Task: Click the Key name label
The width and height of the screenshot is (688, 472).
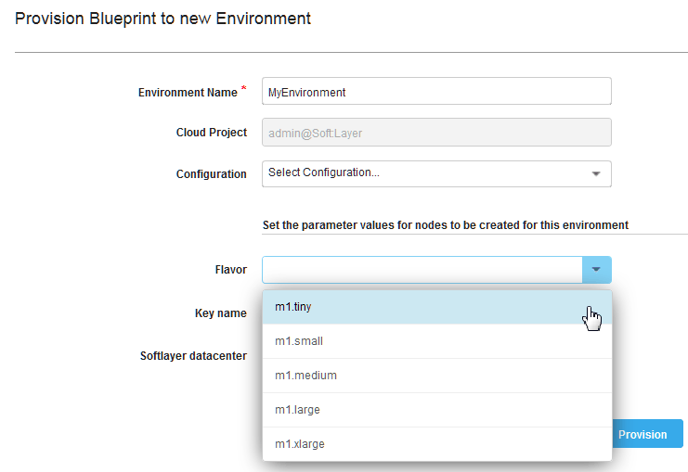Action: tap(221, 313)
